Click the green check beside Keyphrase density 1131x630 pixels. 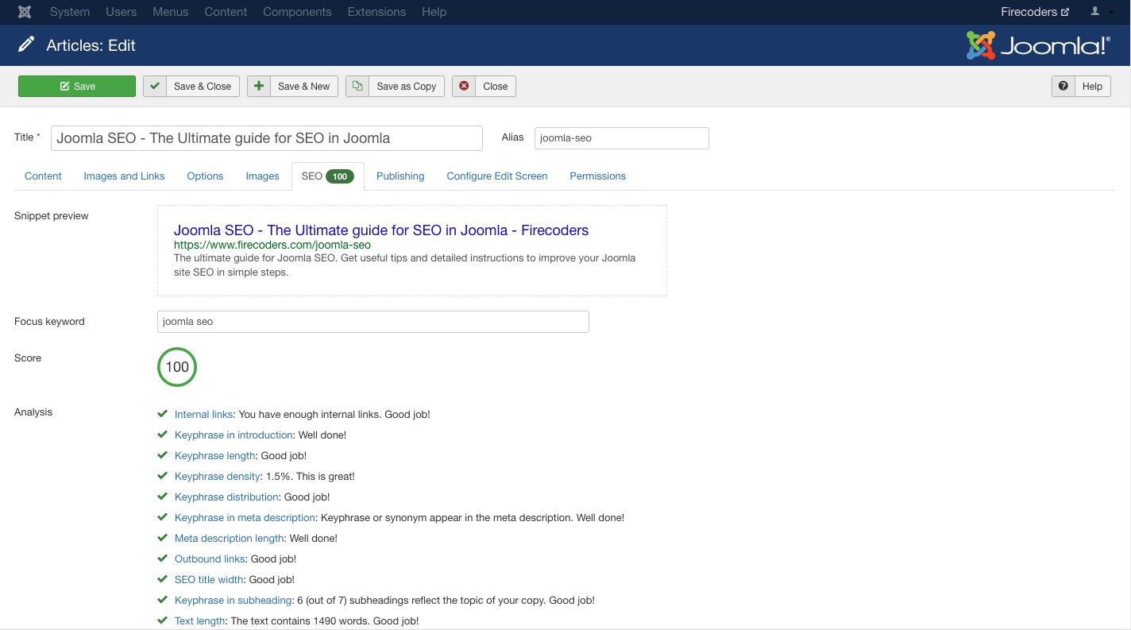coord(163,476)
